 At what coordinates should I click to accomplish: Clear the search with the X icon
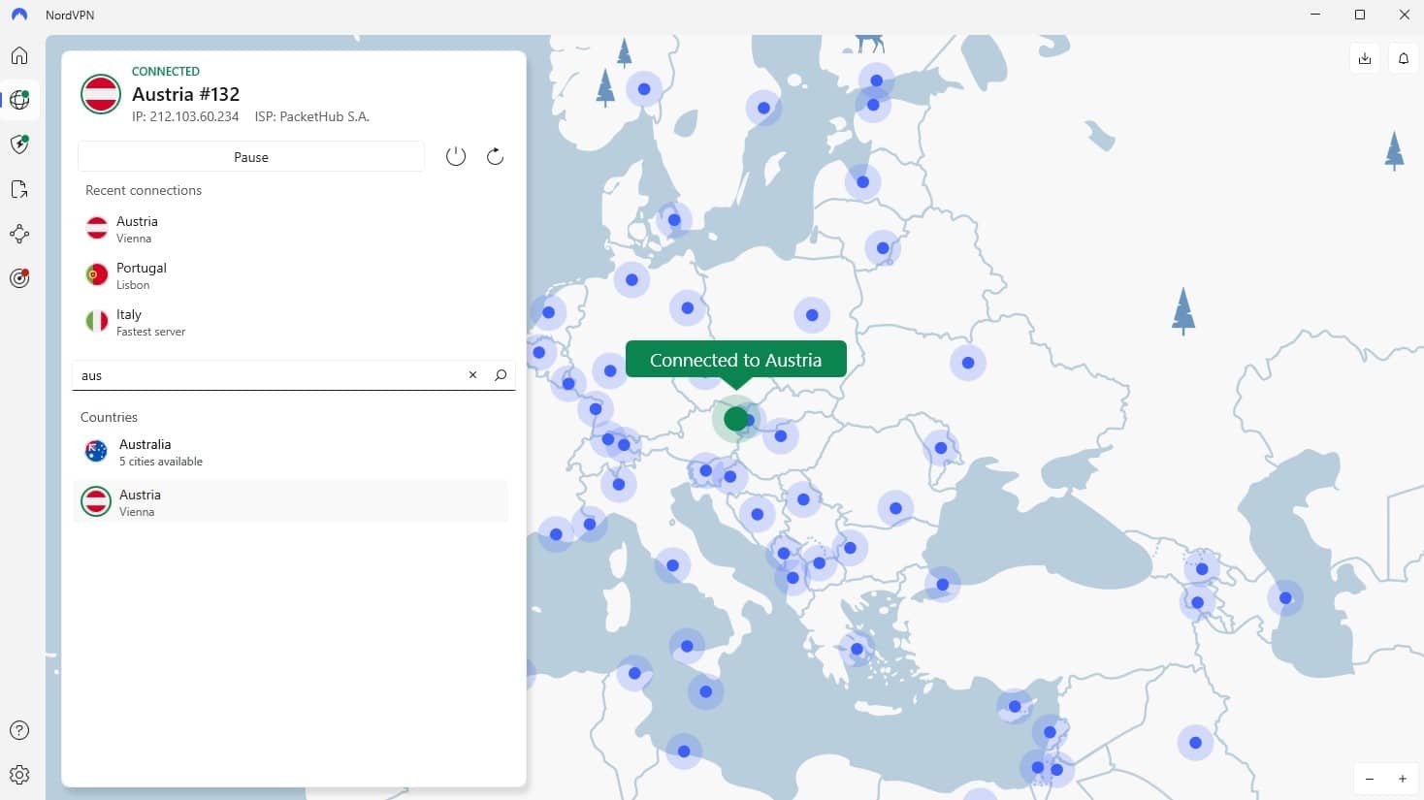point(473,375)
